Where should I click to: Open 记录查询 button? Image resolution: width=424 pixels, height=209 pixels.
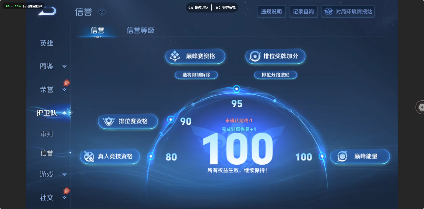click(303, 12)
